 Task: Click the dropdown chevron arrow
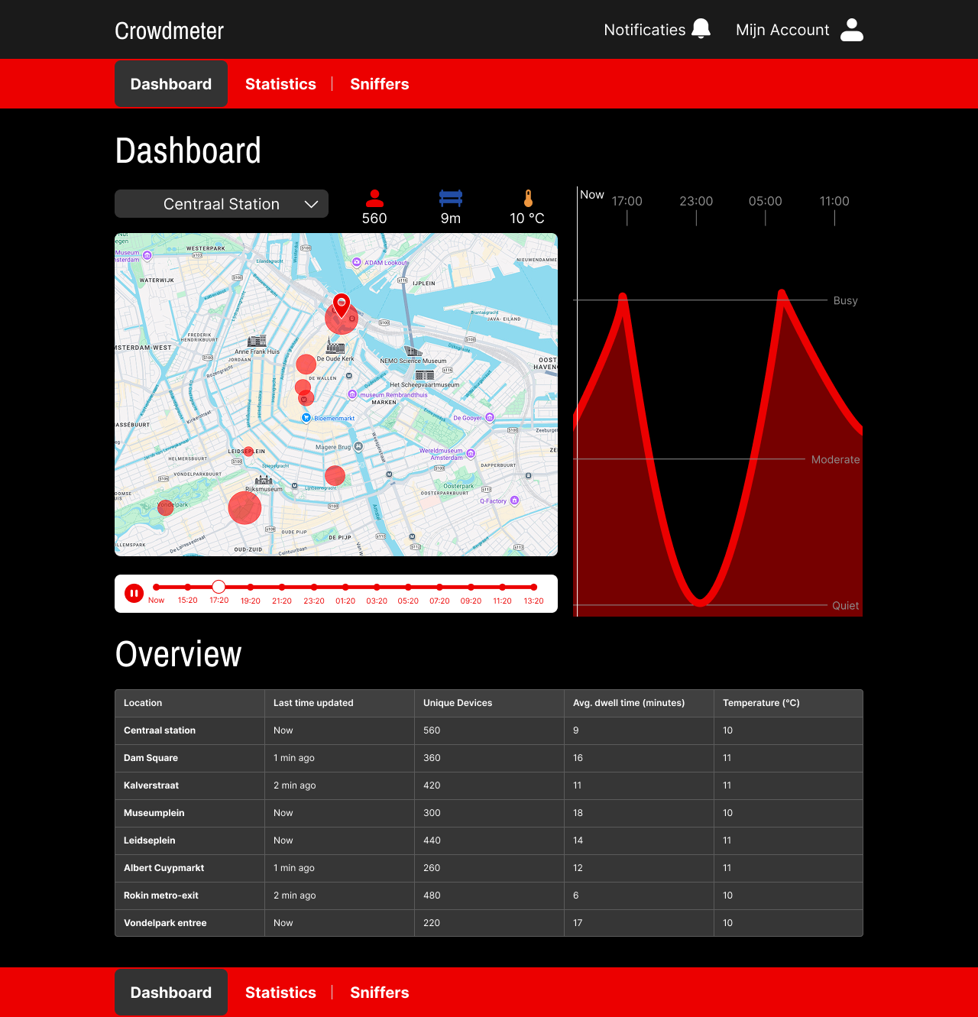(311, 204)
